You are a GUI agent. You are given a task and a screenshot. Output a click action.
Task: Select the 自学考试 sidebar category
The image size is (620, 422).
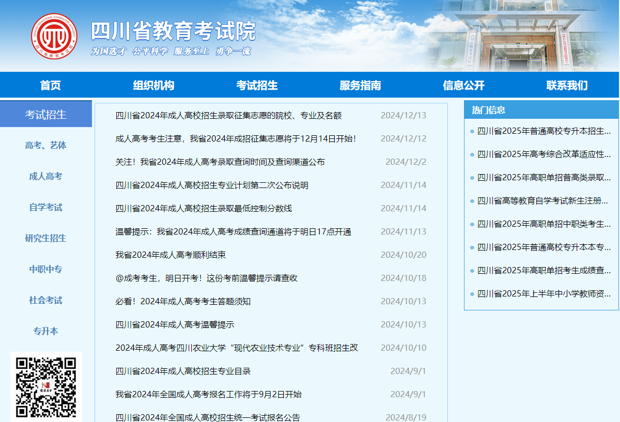tap(46, 207)
